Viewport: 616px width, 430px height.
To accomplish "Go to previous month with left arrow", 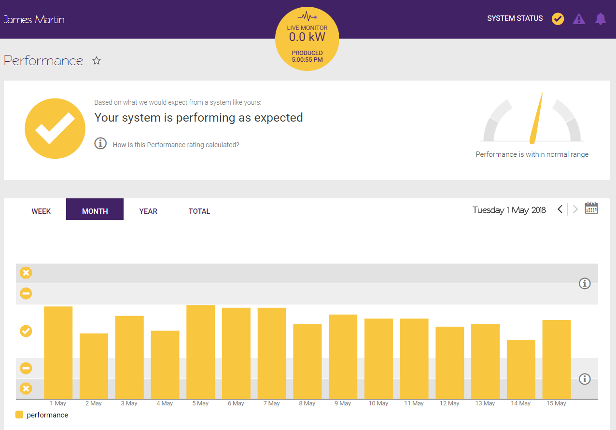I will (560, 209).
